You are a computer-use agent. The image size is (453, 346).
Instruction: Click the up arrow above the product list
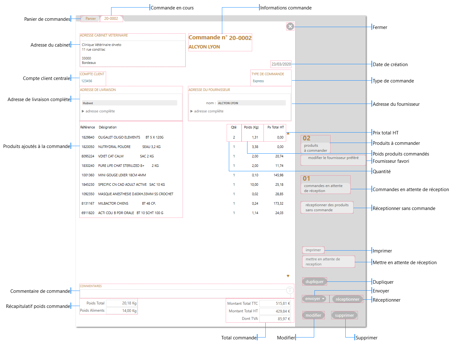pyautogui.click(x=288, y=133)
